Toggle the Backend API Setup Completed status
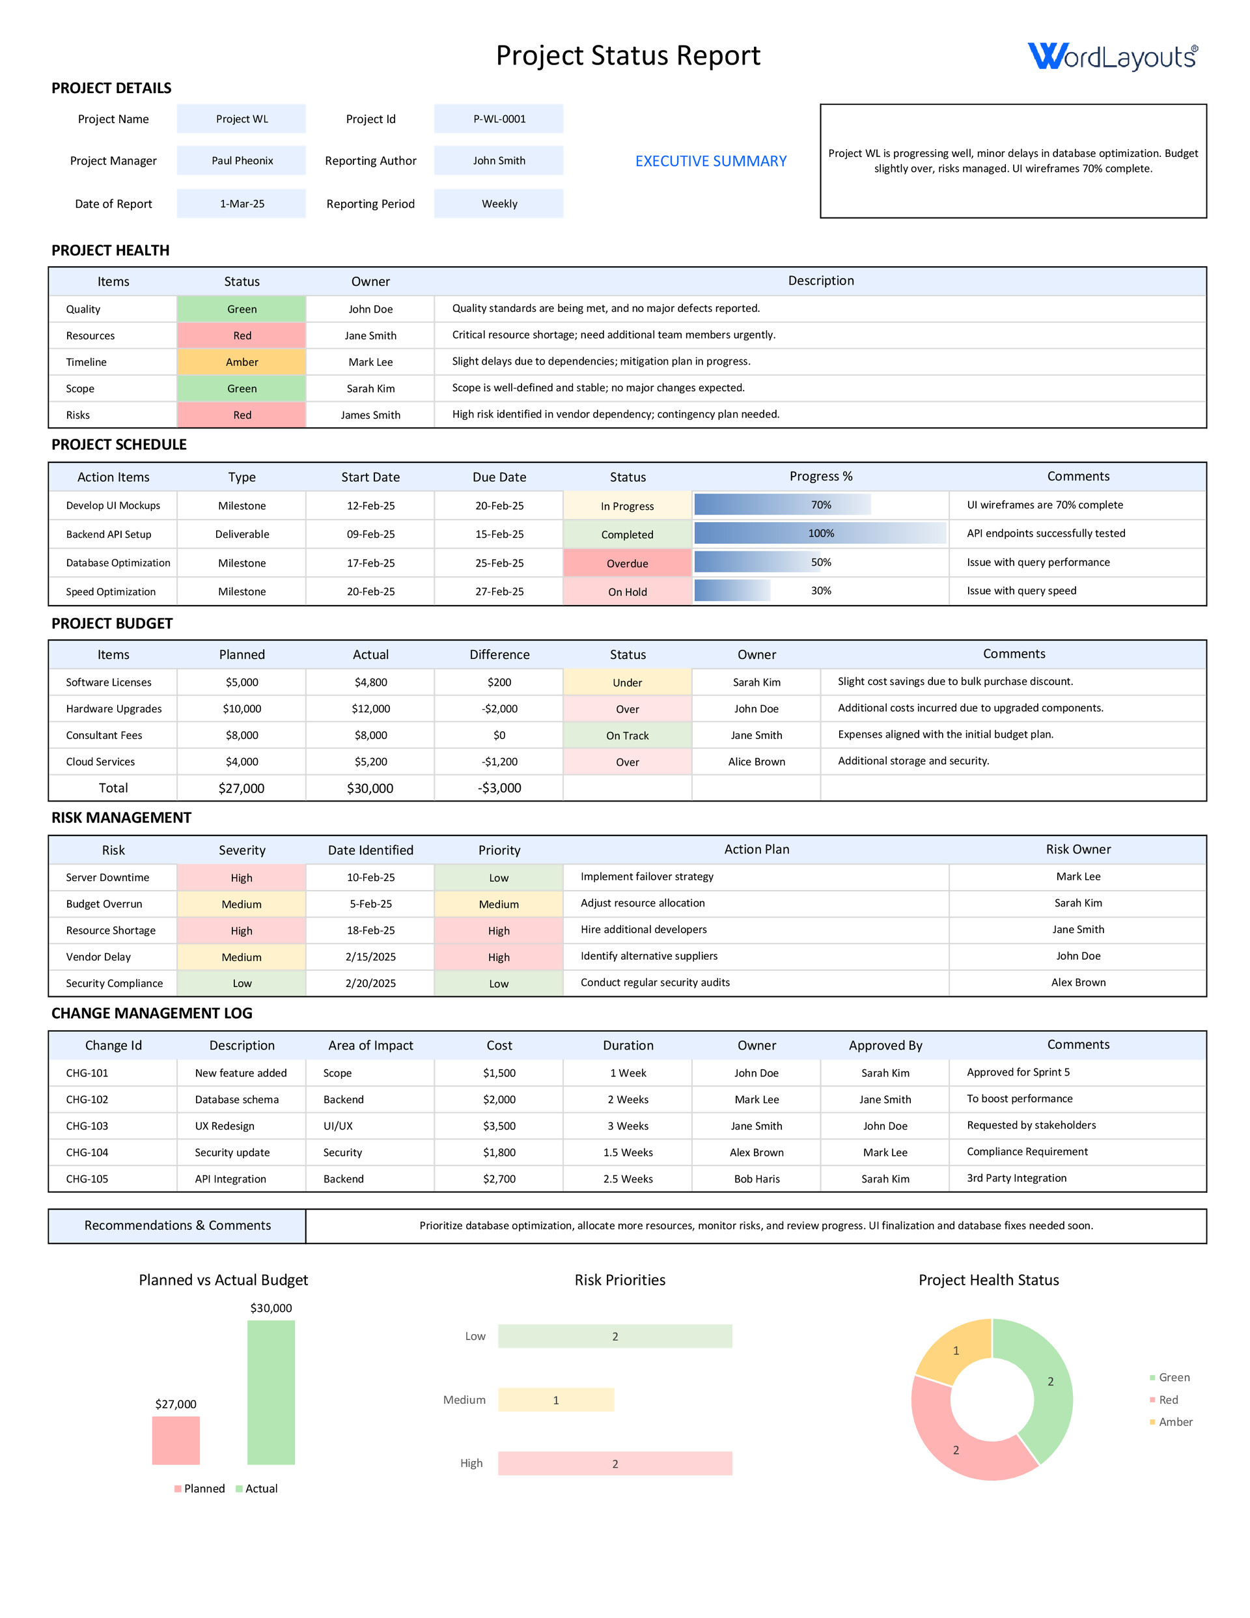The image size is (1250, 1618). pyautogui.click(x=627, y=534)
